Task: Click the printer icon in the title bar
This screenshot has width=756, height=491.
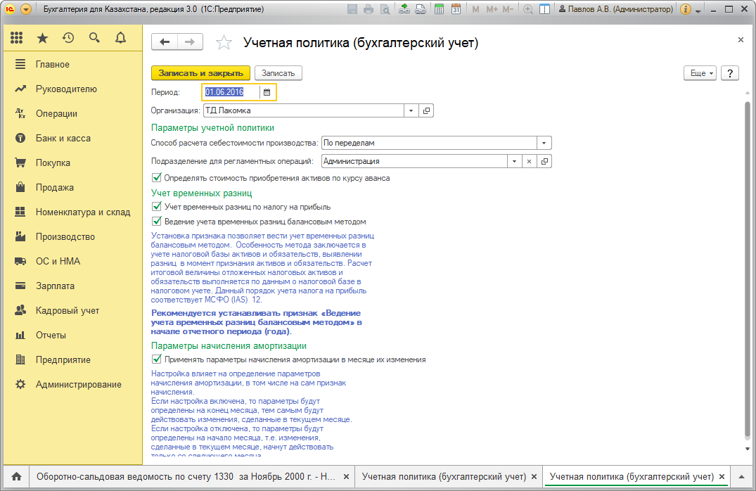Action: click(x=369, y=8)
